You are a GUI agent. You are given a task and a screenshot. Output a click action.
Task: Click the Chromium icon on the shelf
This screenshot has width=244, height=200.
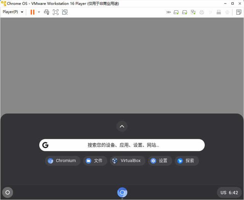(122, 192)
